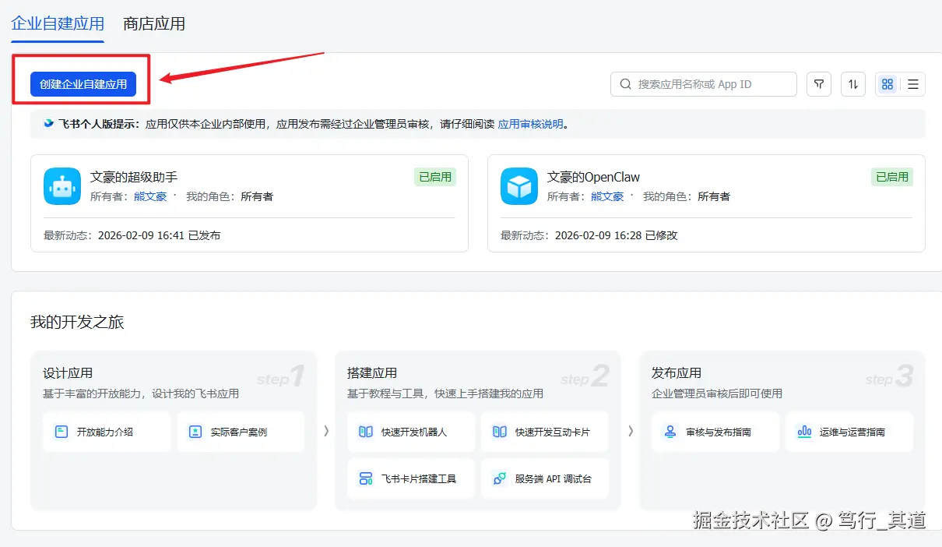The height and width of the screenshot is (547, 942).
Task: Click chevron between 搭建应用 and 发布应用
Action: pyautogui.click(x=631, y=431)
